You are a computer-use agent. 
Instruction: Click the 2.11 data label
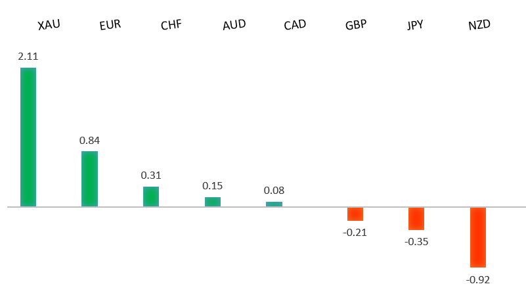[28, 57]
